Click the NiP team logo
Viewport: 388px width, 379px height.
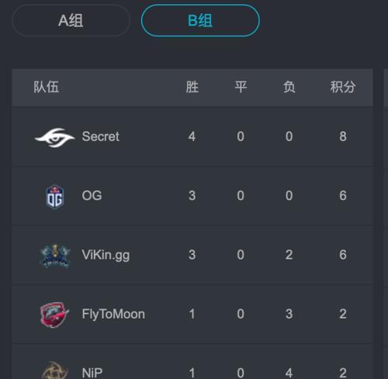[x=54, y=370]
